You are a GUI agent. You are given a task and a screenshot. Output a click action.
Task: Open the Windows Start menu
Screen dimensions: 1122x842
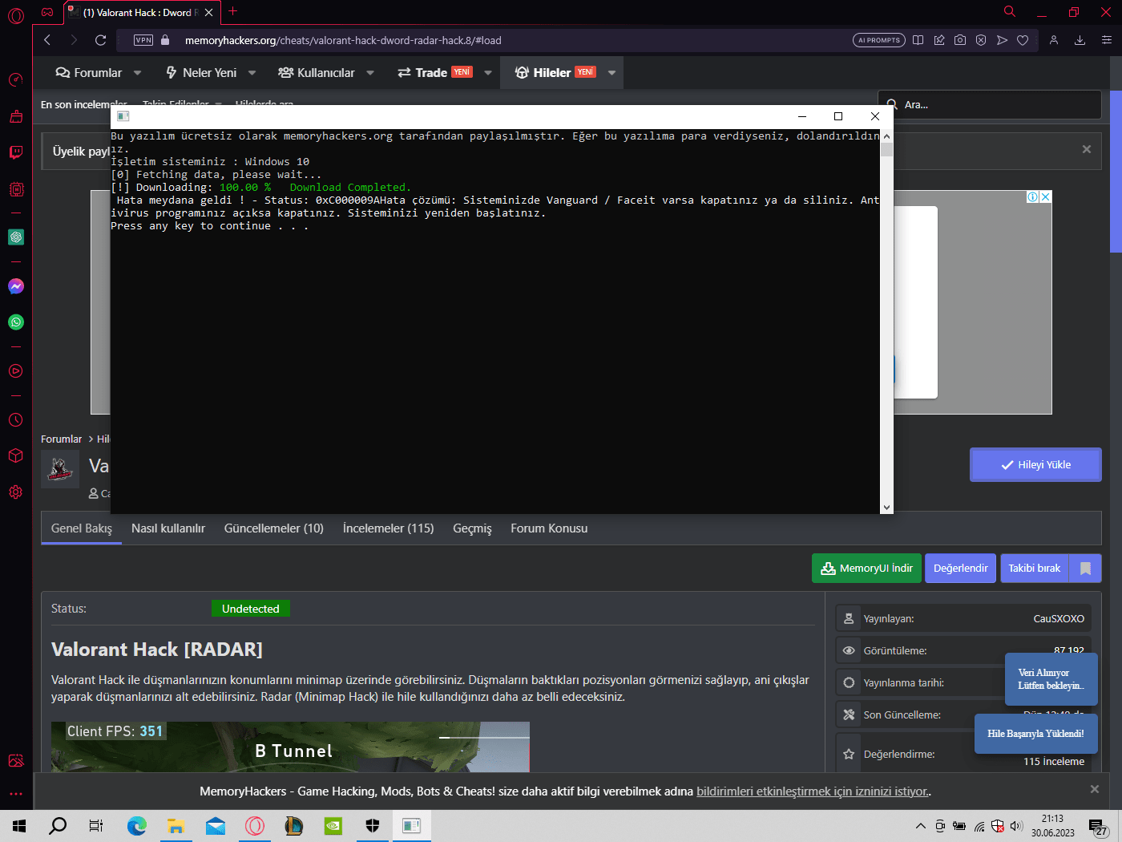pyautogui.click(x=19, y=826)
